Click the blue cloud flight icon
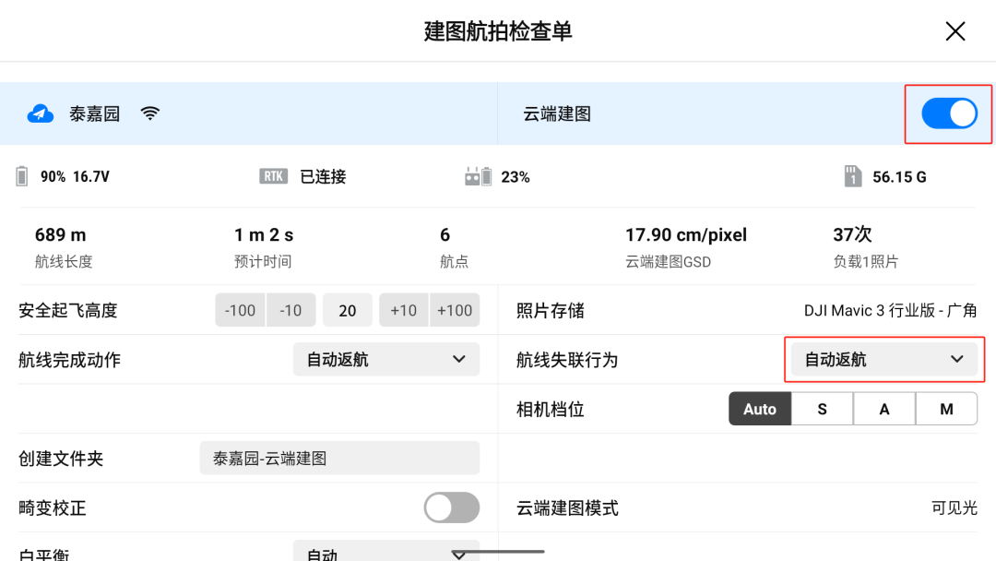The image size is (996, 561). pyautogui.click(x=40, y=113)
